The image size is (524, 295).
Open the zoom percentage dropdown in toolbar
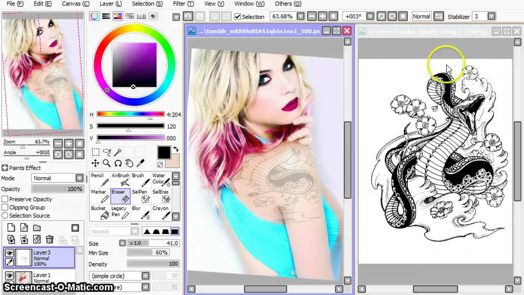click(300, 16)
